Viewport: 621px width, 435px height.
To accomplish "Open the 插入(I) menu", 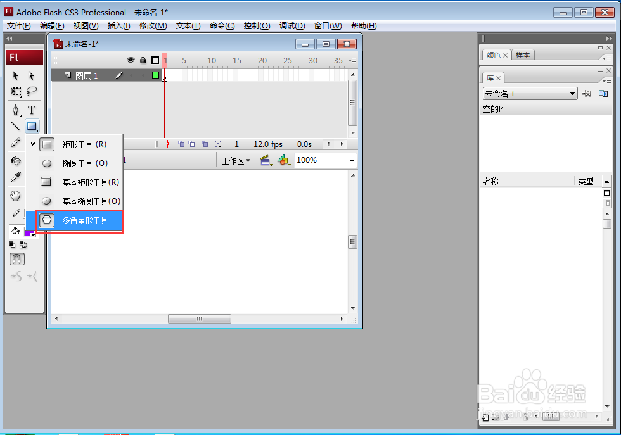I will coord(119,26).
